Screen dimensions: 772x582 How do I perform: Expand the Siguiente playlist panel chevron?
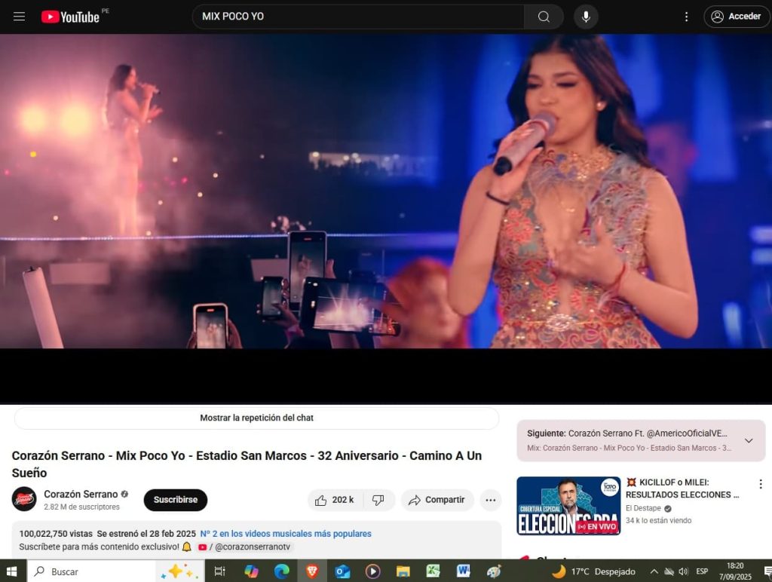[749, 440]
